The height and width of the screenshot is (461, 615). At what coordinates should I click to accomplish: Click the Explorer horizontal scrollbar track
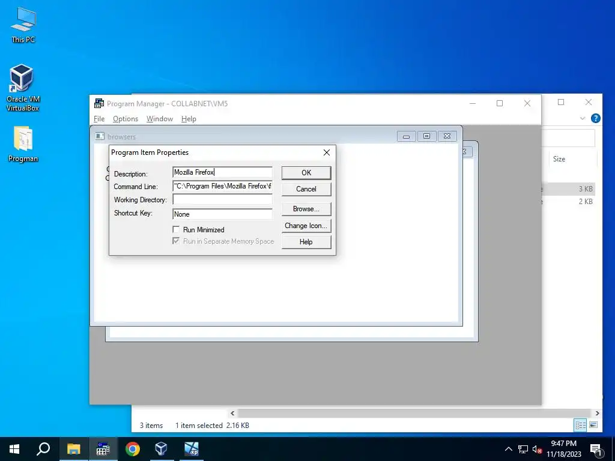pos(414,413)
